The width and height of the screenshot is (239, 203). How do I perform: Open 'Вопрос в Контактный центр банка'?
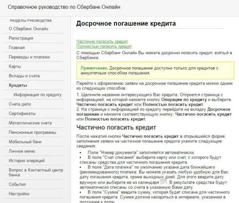pyautogui.click(x=36, y=172)
